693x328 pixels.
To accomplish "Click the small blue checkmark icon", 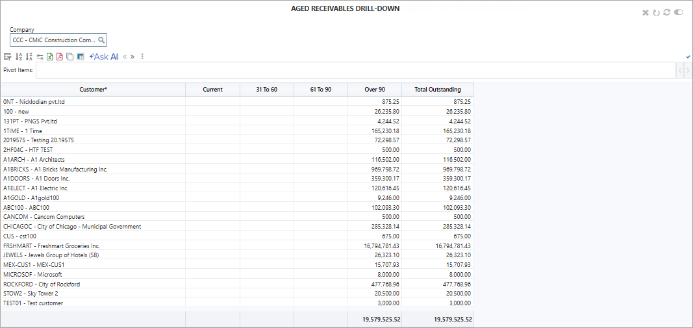I will (x=688, y=57).
